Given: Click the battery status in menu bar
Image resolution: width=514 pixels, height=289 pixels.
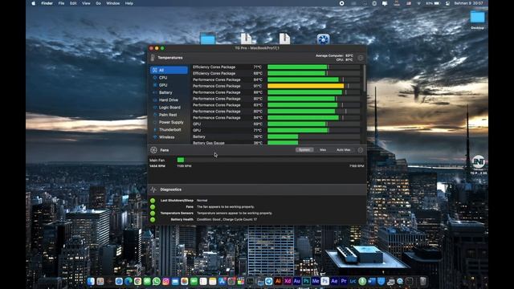Looking at the screenshot, I should click(433, 3).
